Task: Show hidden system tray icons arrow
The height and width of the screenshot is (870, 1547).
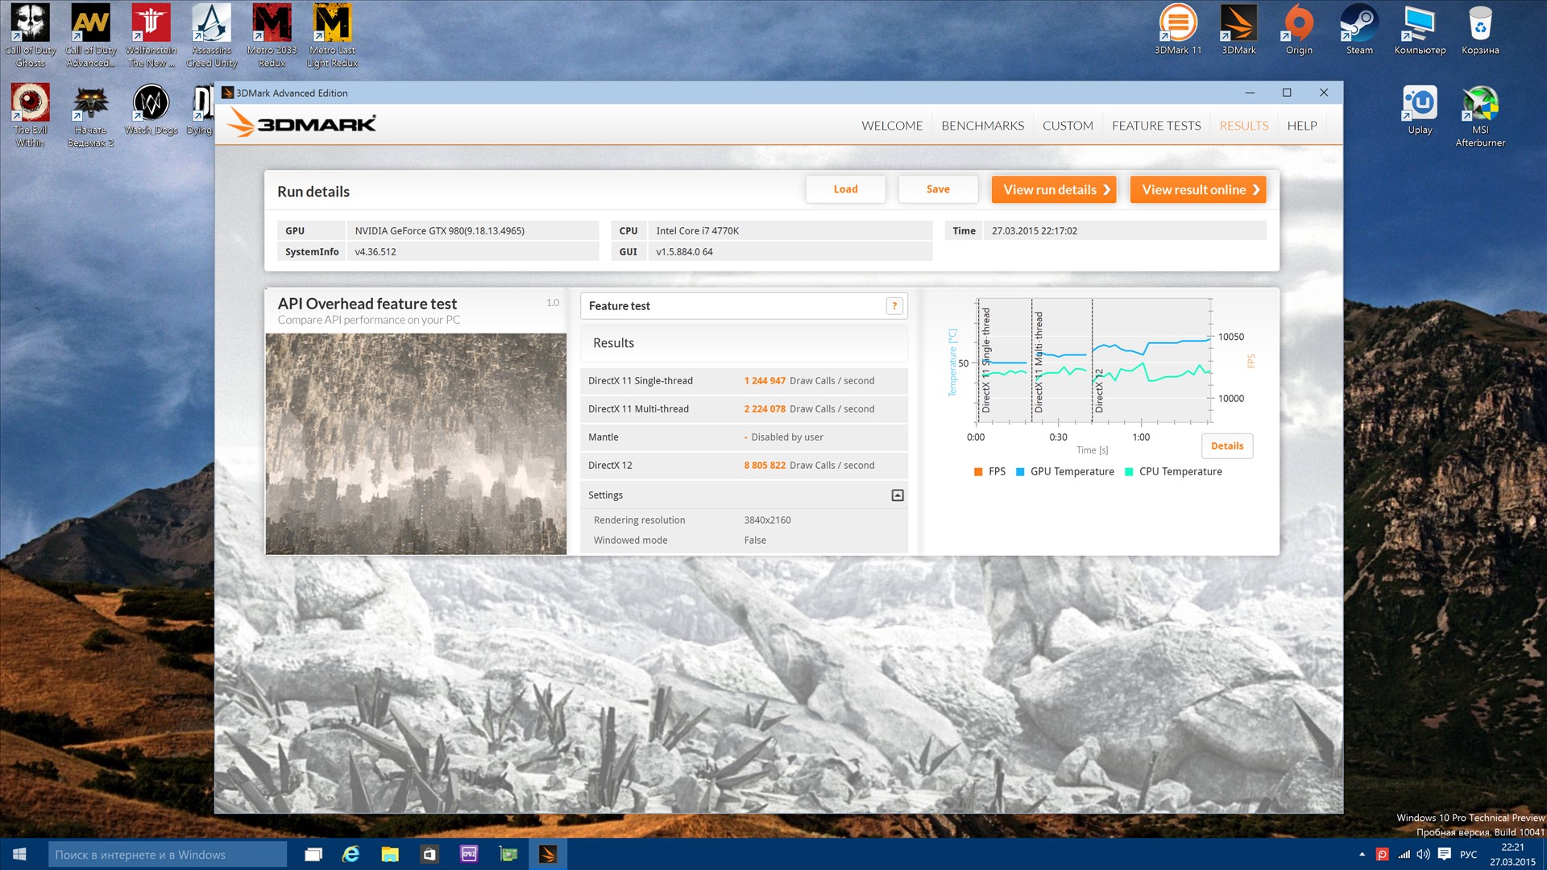Action: pos(1362,855)
